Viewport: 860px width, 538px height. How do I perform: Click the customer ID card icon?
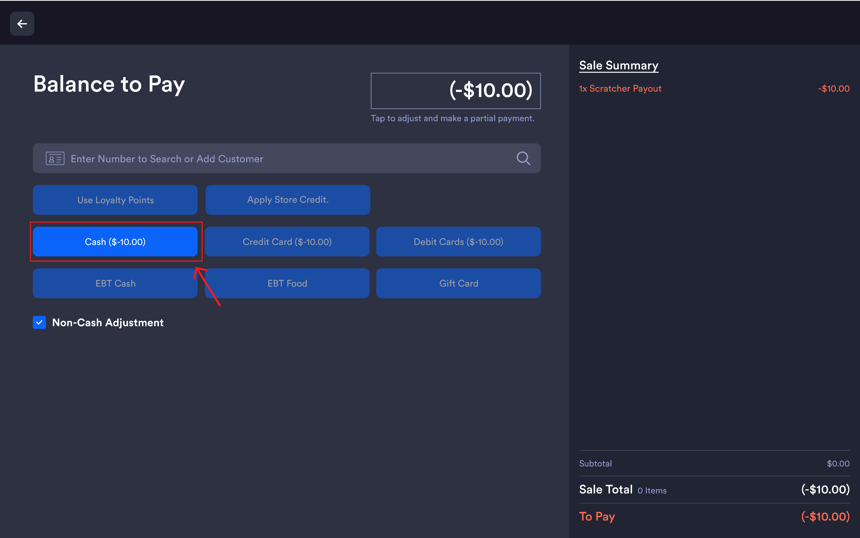pyautogui.click(x=55, y=158)
